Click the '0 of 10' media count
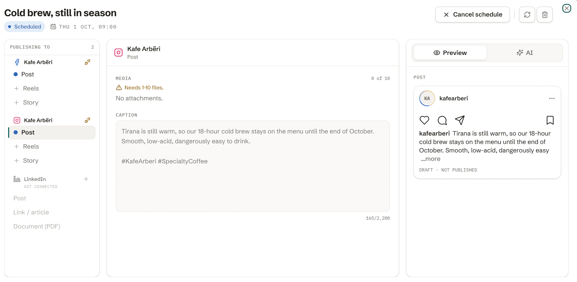This screenshot has width=577, height=282. [380, 79]
